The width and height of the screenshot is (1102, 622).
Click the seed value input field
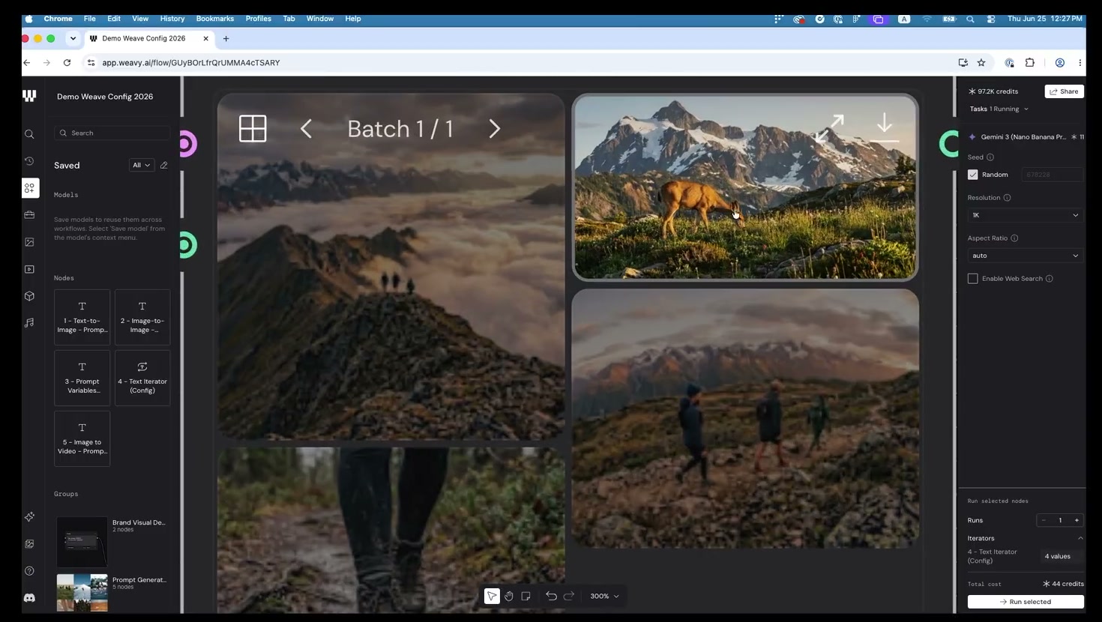pos(1053,175)
